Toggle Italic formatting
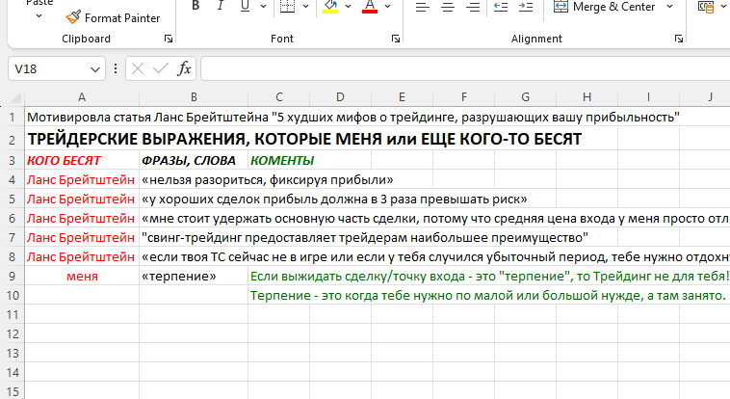 pos(221,6)
